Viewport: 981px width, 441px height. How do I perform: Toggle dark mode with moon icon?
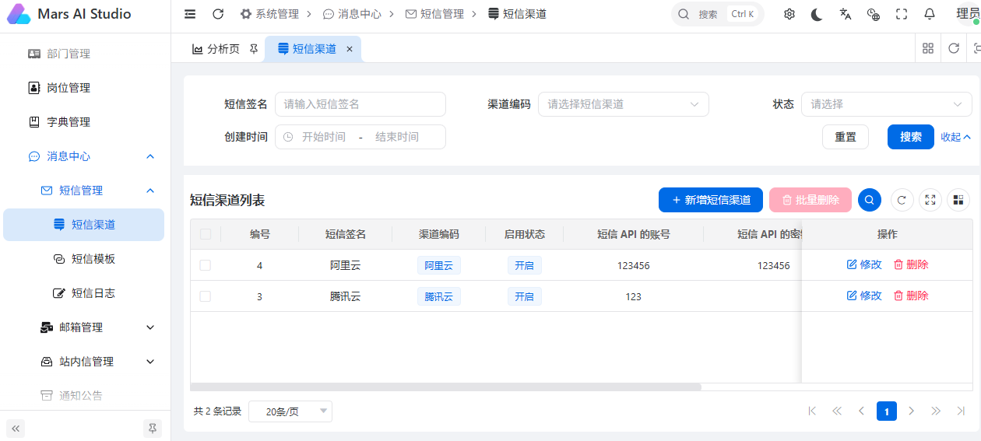817,14
